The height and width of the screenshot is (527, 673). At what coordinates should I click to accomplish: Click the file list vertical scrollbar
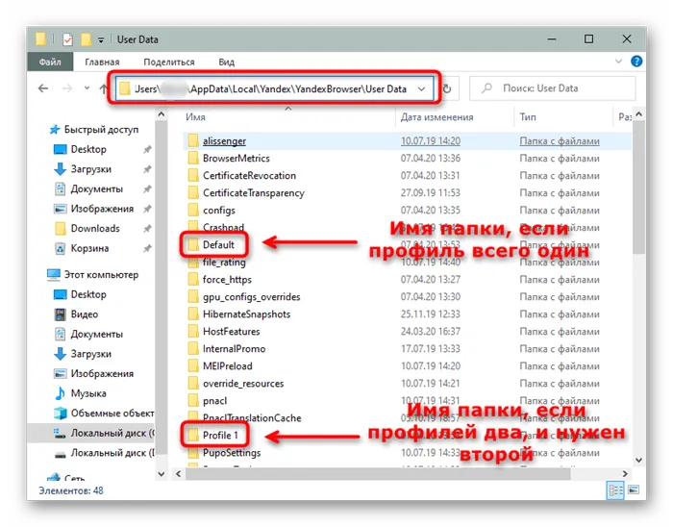(638, 188)
